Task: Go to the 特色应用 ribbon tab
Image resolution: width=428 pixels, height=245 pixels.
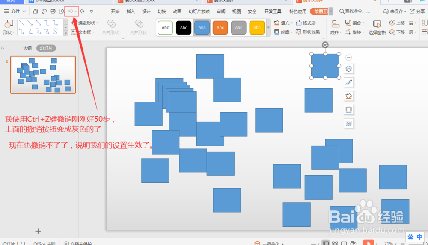Action: pyautogui.click(x=298, y=11)
